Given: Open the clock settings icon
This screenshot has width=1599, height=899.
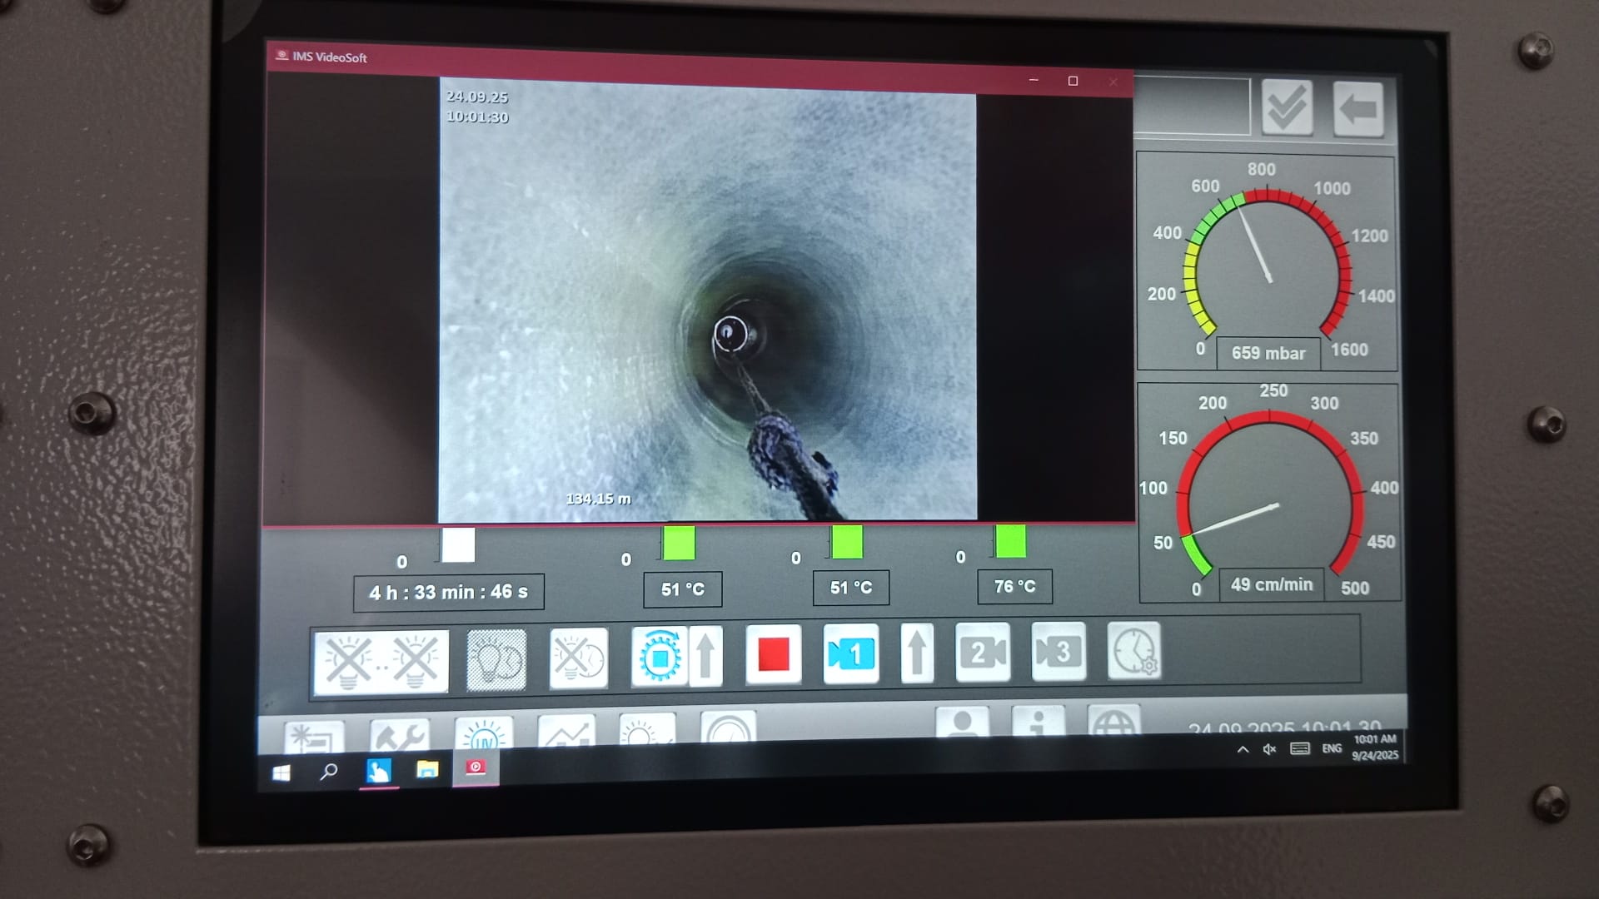Looking at the screenshot, I should 1133,650.
